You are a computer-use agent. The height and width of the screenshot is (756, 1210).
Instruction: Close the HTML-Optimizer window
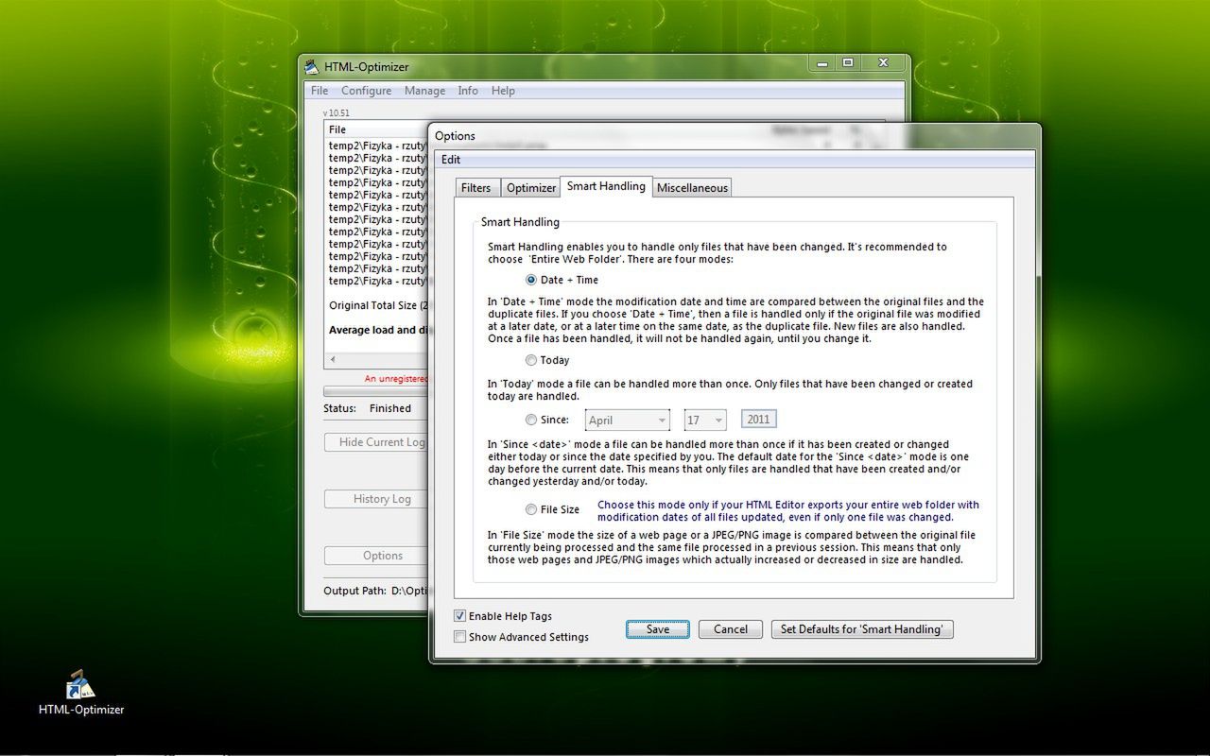tap(883, 63)
